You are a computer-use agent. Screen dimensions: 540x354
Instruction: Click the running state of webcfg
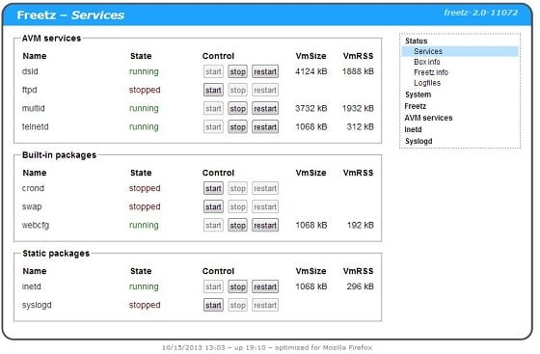pyautogui.click(x=144, y=226)
